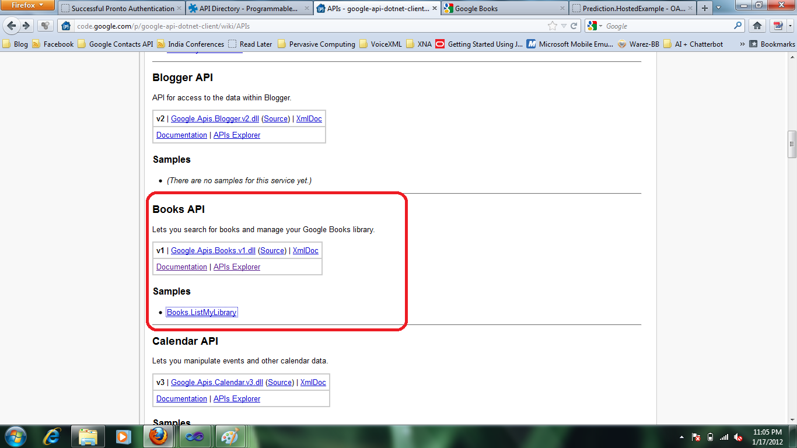Launch Internet Explorer from the taskbar

point(52,436)
